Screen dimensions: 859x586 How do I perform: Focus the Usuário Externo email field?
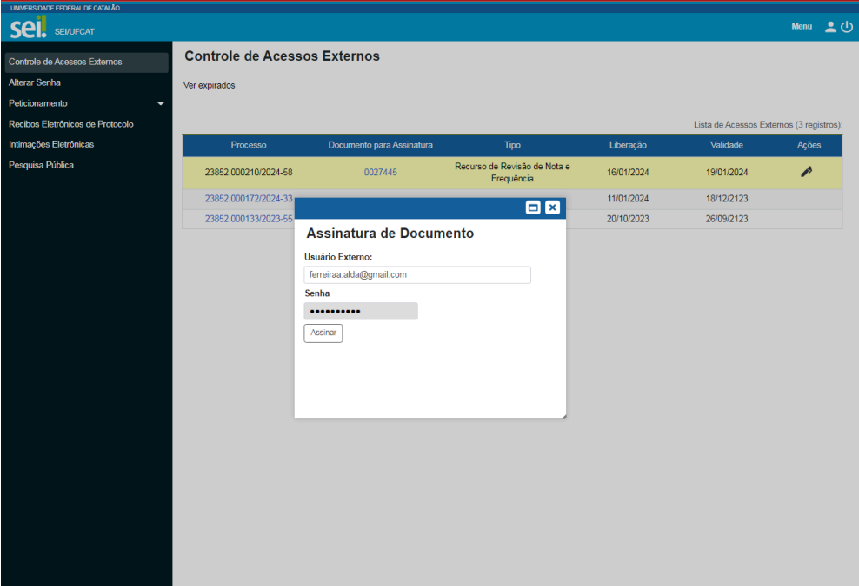pos(417,274)
